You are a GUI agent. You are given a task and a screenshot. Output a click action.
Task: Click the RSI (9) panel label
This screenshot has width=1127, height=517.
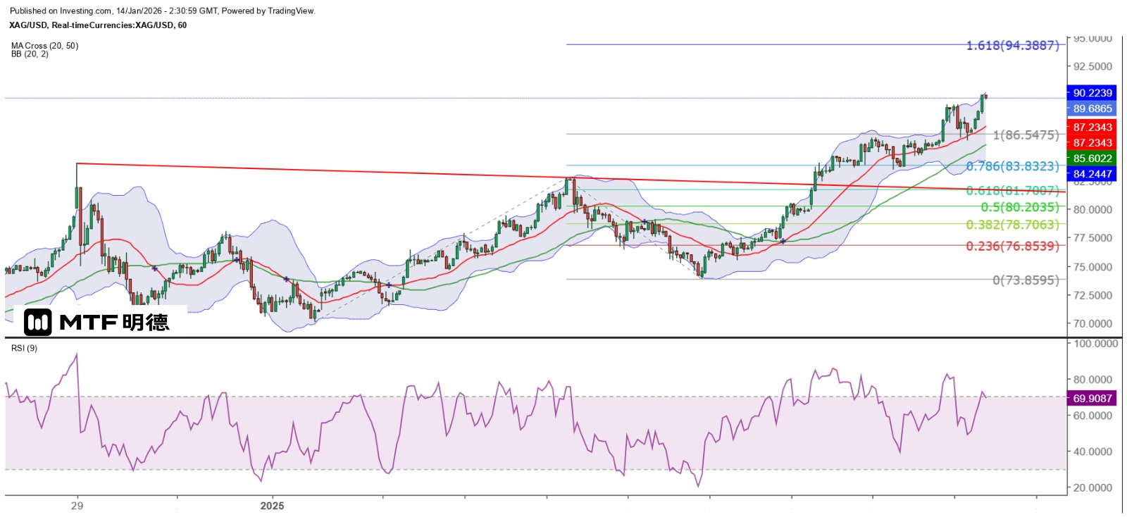(24, 348)
